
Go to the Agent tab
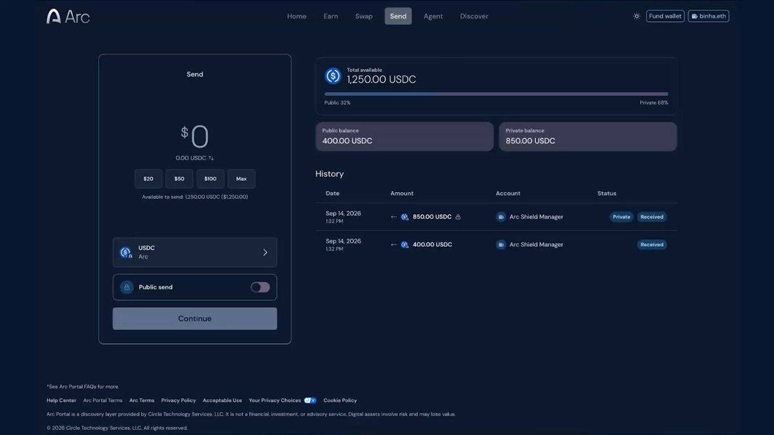click(433, 16)
